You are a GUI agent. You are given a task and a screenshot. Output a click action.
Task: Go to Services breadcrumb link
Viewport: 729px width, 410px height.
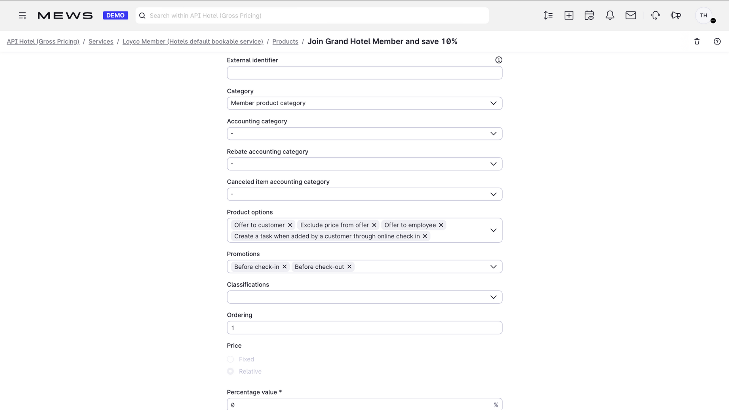[x=101, y=41]
